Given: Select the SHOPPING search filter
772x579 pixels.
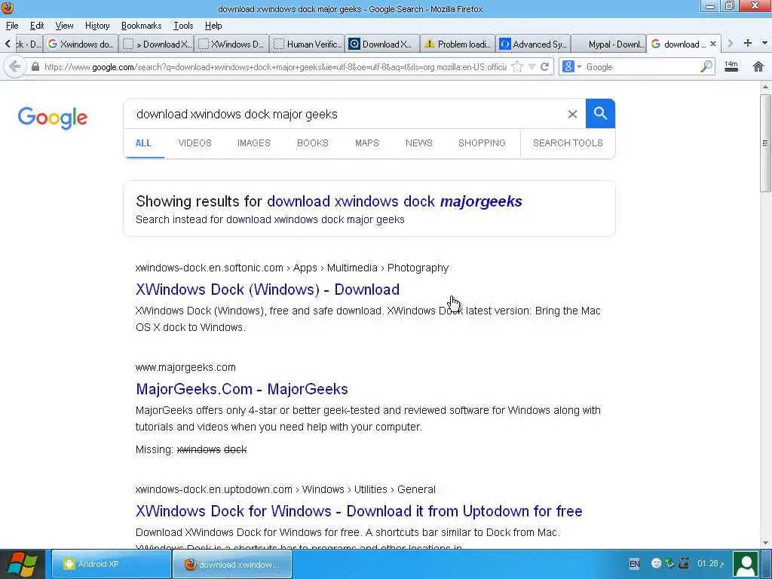Looking at the screenshot, I should [x=482, y=142].
